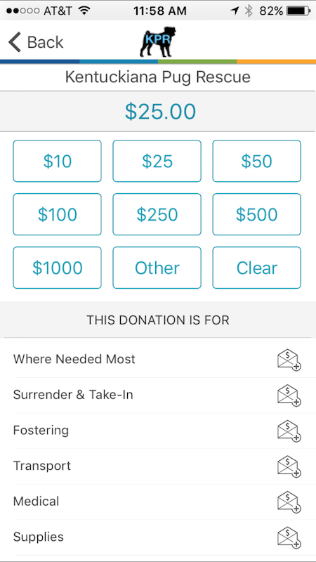
Task: Tap the Bluetooth status bar icon
Action: coord(249,11)
